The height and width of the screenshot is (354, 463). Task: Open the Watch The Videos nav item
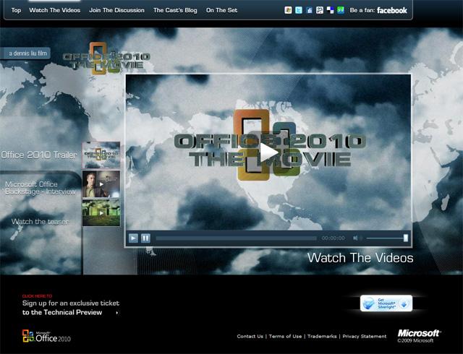click(x=55, y=11)
